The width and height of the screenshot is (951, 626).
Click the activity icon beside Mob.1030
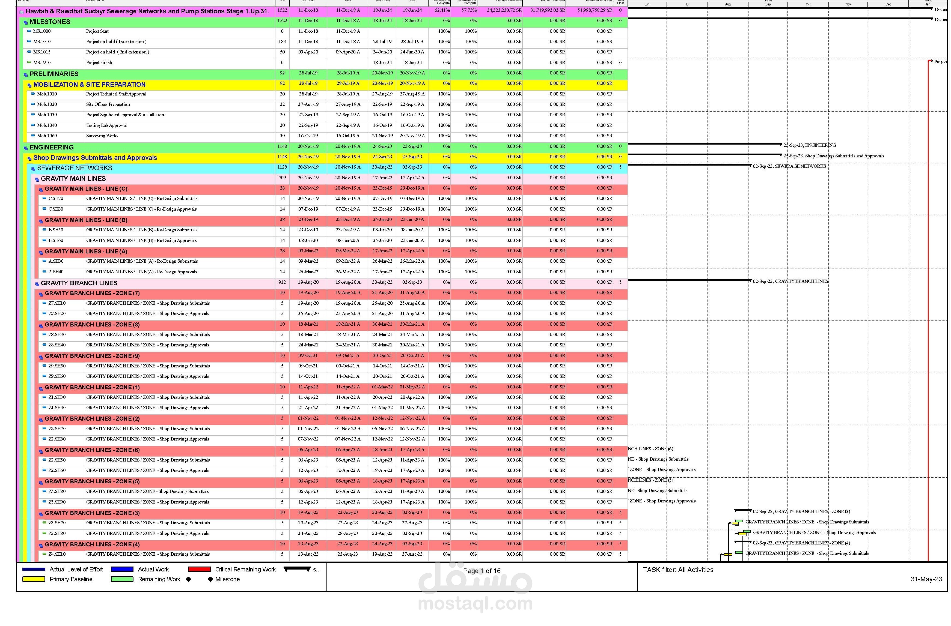33,115
